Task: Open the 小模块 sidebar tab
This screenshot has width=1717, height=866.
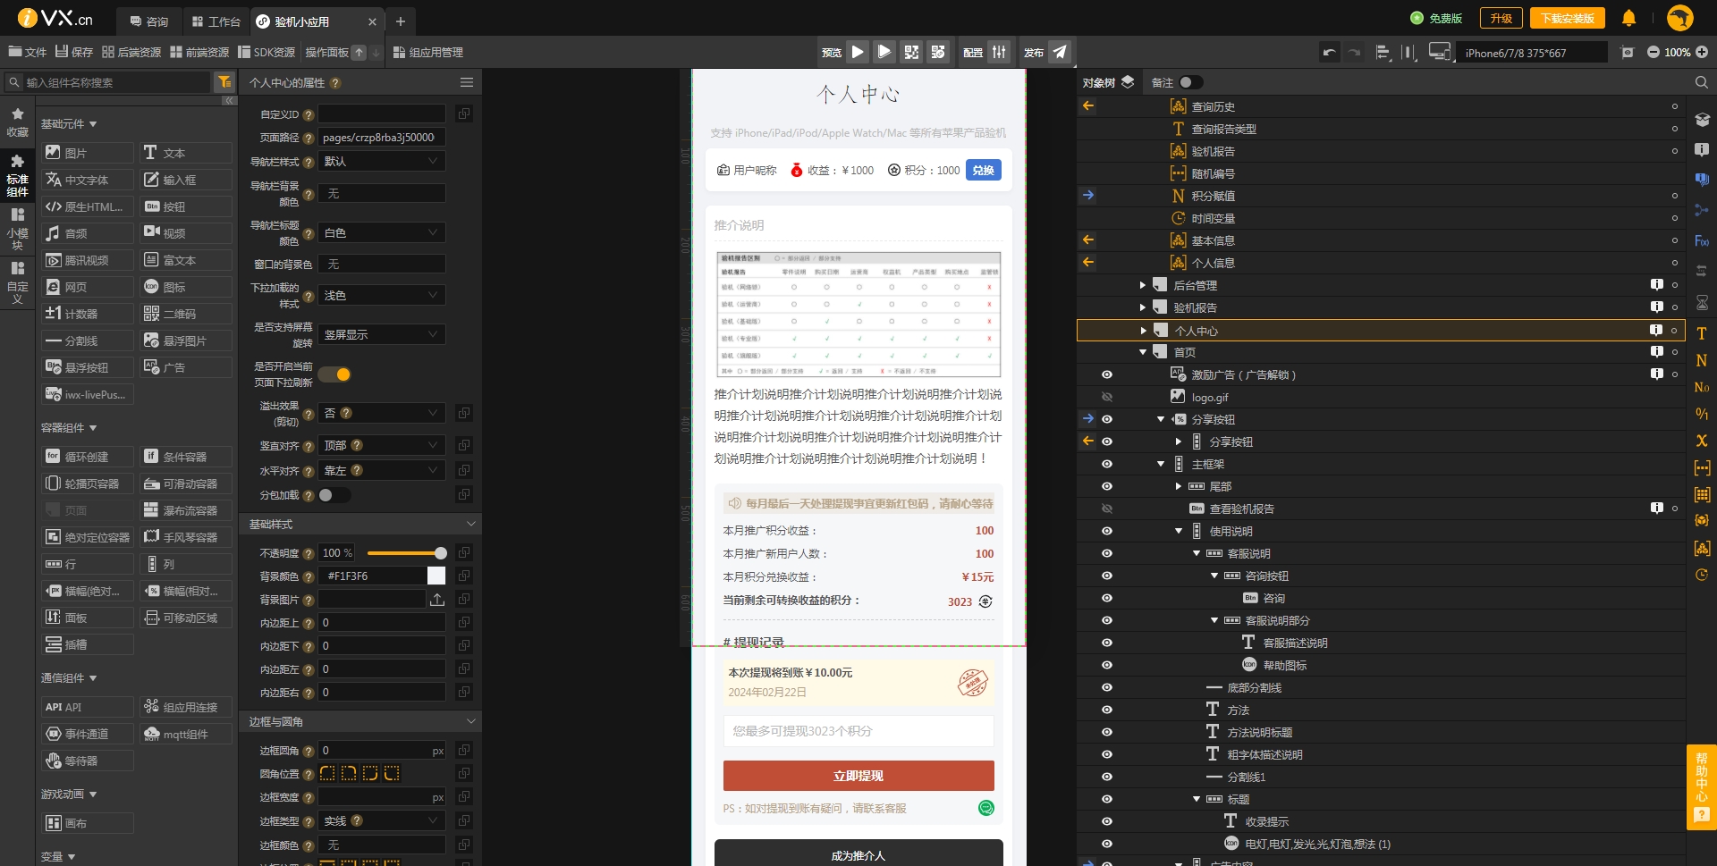Action: [17, 229]
